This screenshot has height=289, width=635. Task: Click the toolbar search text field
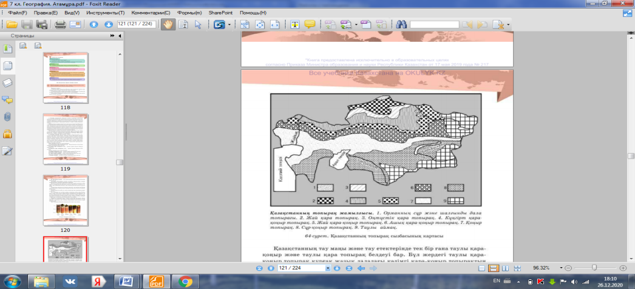(x=435, y=25)
